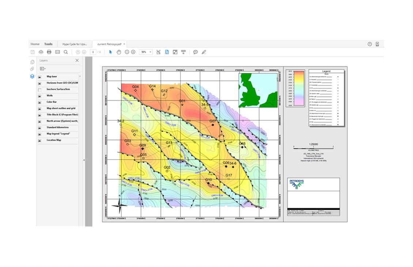Open the find text magnifier icon

pos(66,52)
